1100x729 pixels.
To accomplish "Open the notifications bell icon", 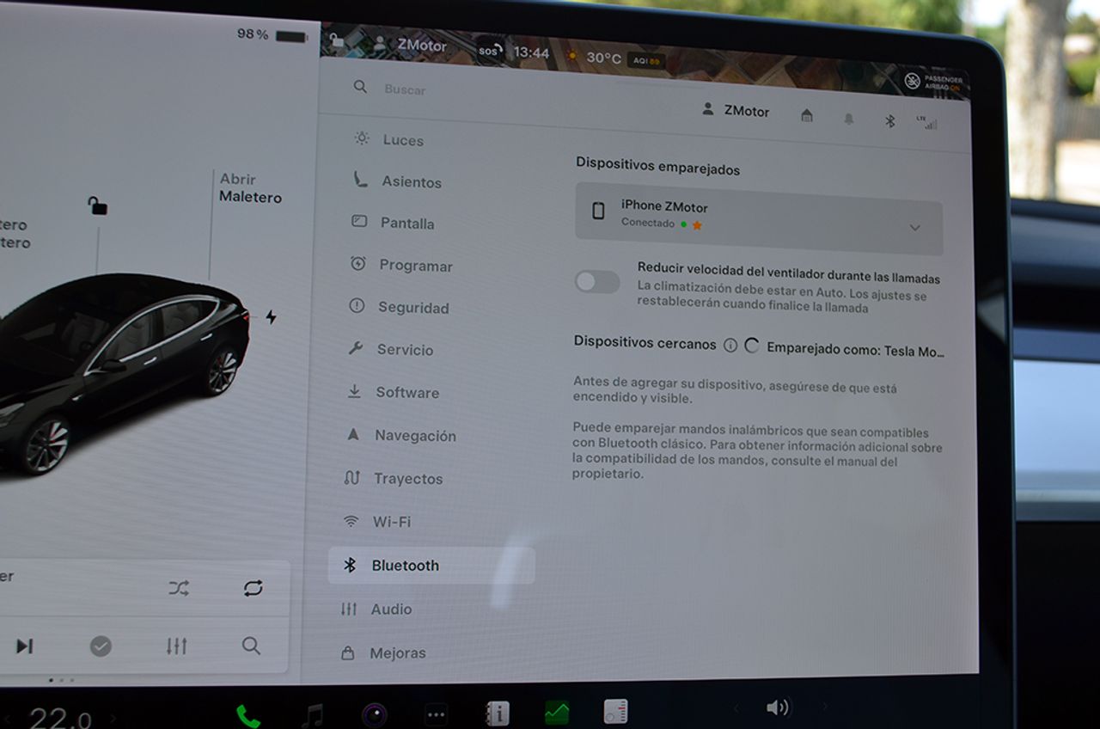I will [847, 119].
